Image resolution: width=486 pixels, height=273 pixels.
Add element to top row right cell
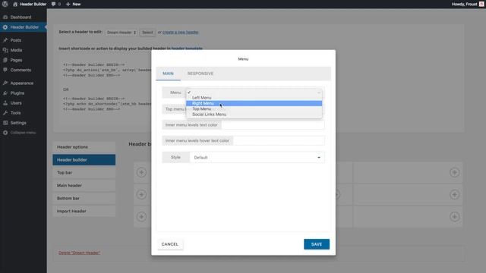pos(454,172)
